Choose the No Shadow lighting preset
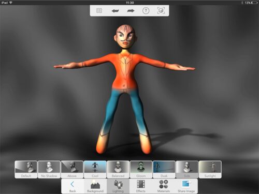This screenshot has height=194, width=259. click(x=49, y=170)
